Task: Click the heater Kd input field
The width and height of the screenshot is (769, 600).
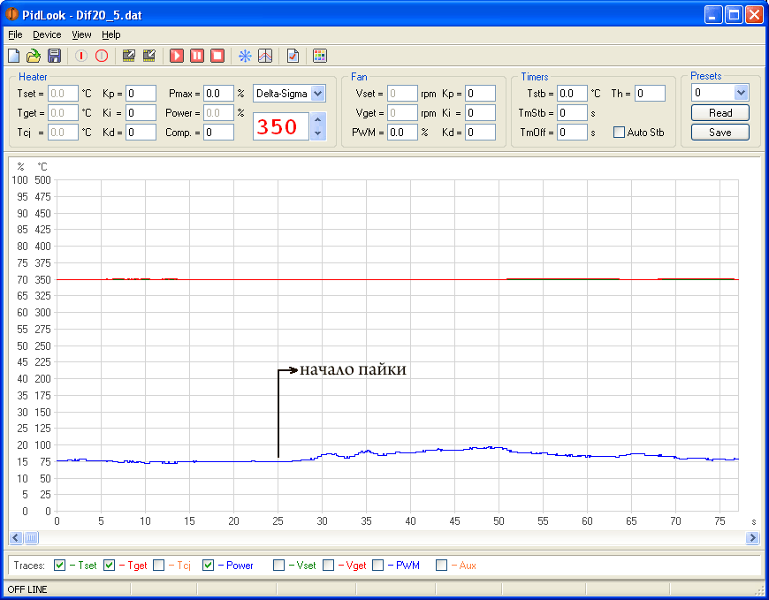Action: [141, 133]
